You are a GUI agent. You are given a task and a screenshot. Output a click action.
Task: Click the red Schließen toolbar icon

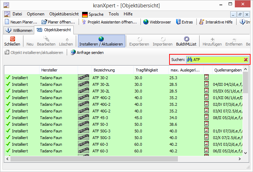(12, 39)
